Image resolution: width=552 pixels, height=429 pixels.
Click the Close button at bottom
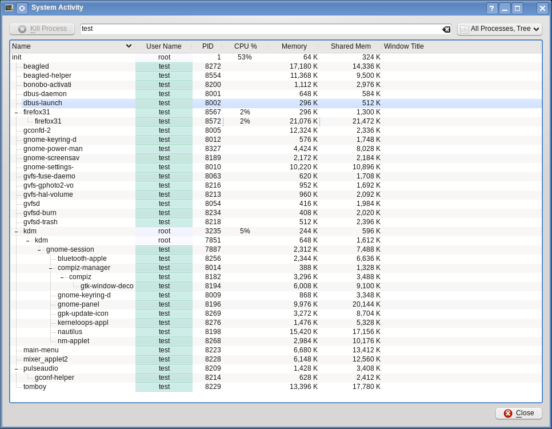(518, 413)
